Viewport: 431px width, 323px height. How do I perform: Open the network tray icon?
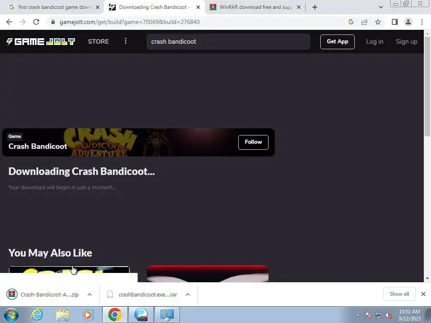pos(378,315)
